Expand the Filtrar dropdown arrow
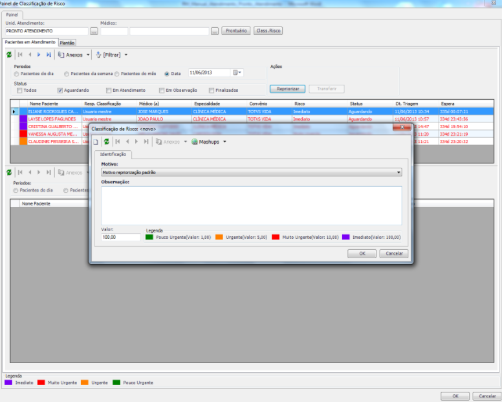This screenshot has height=402, width=502. [x=126, y=55]
